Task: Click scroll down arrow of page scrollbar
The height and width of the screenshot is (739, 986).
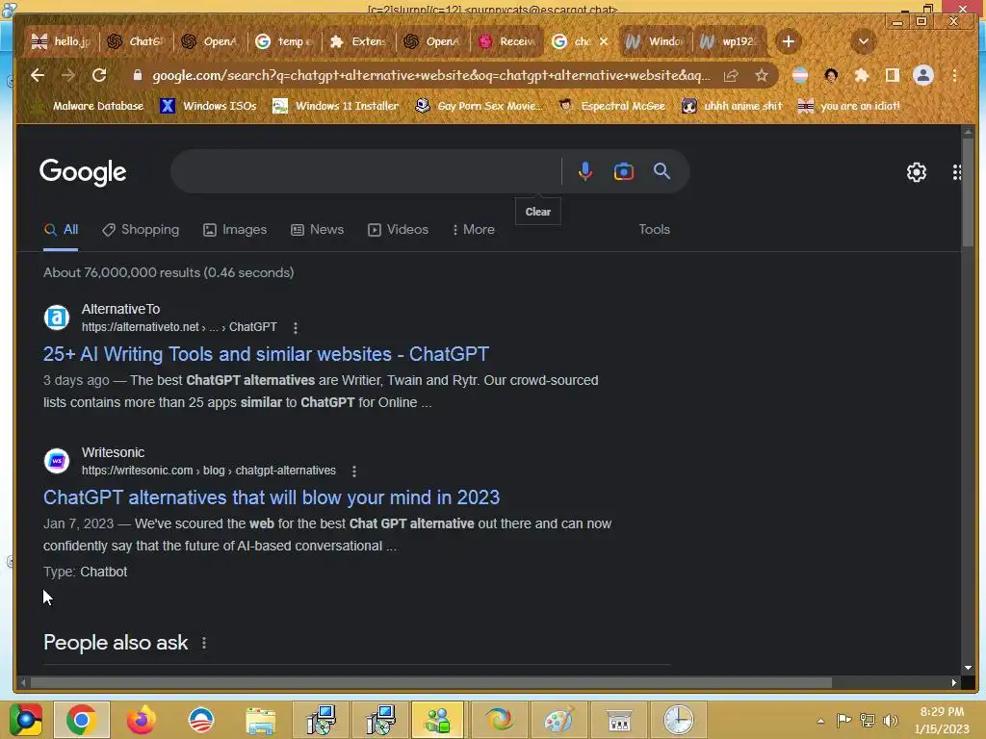Action: click(968, 668)
